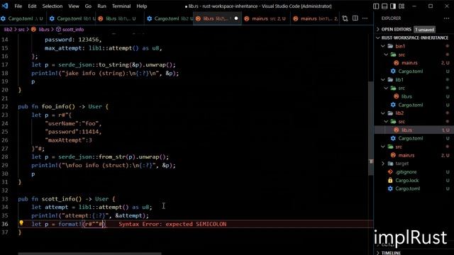Open the Cargo.lock file
Viewport: 454px width, 255px height.
click(407, 181)
